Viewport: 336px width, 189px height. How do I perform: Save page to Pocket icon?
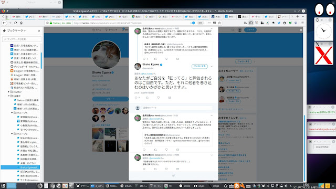pyautogui.click(x=215, y=23)
